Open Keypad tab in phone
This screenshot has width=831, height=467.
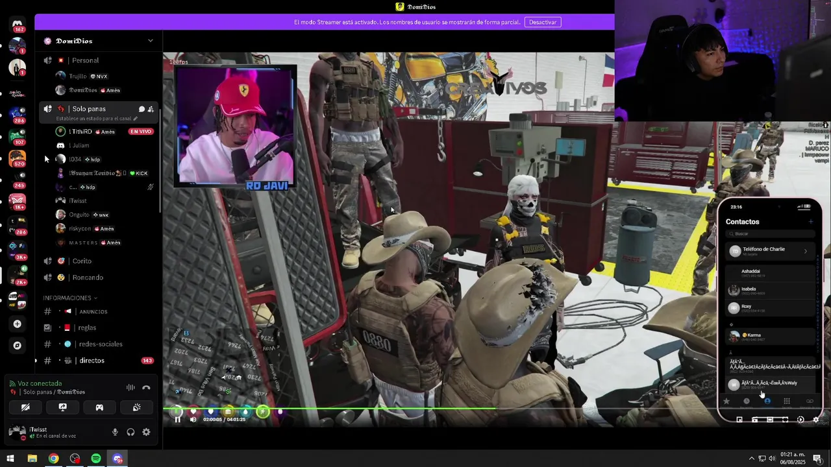(787, 401)
